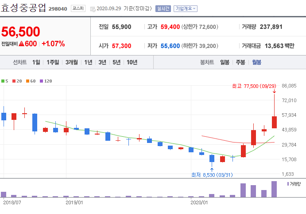
Task: Select the 10년 line chart period
Action: (132, 63)
